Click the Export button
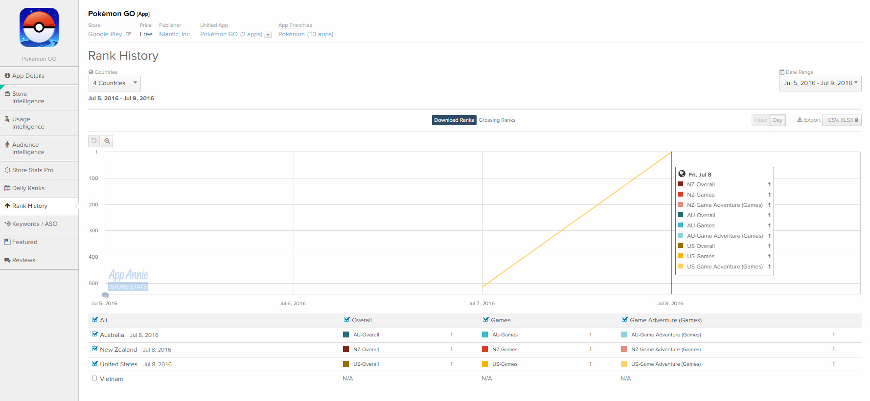870x401 pixels. pos(809,120)
